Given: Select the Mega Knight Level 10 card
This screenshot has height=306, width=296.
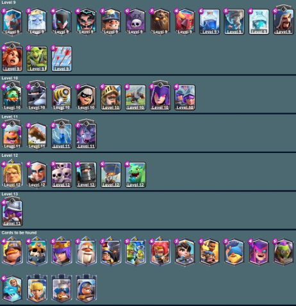Looking at the screenshot, I should [37, 97].
